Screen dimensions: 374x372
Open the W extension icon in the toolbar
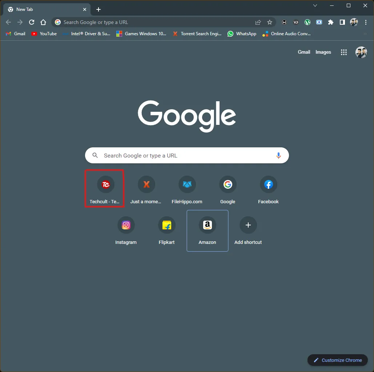(284, 22)
